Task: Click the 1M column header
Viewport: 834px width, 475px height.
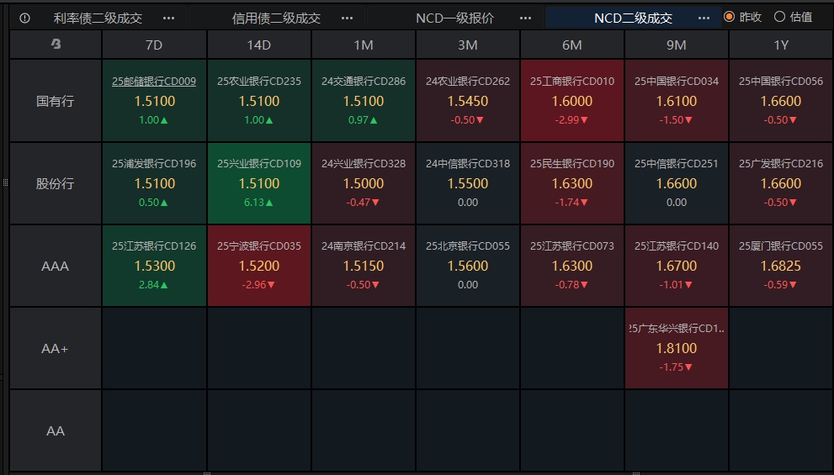Action: (364, 45)
